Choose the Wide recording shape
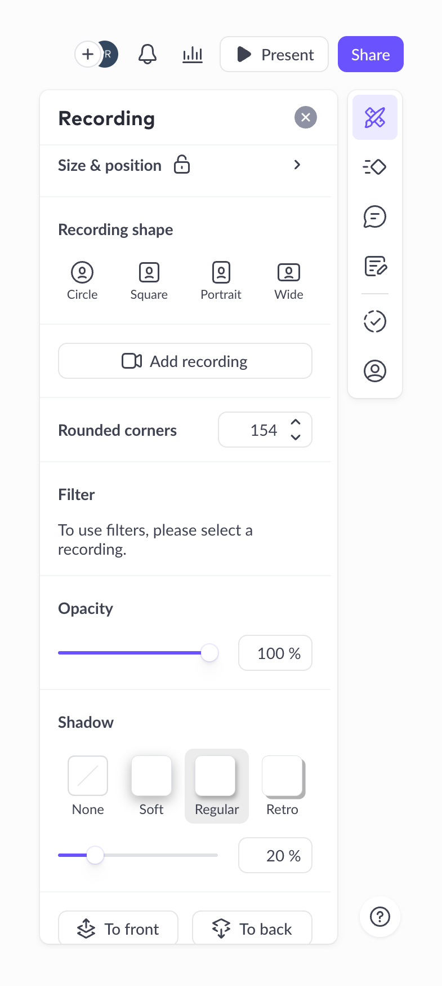 [288, 272]
